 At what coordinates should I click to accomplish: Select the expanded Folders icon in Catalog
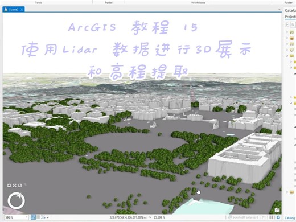coord(292,56)
